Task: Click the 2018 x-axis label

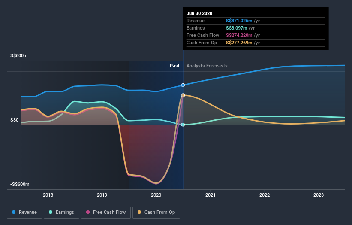Action: point(48,194)
